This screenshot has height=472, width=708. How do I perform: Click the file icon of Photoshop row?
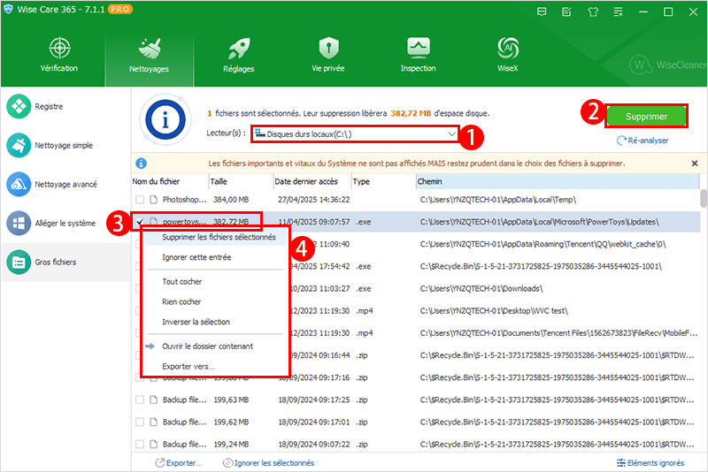(x=153, y=199)
